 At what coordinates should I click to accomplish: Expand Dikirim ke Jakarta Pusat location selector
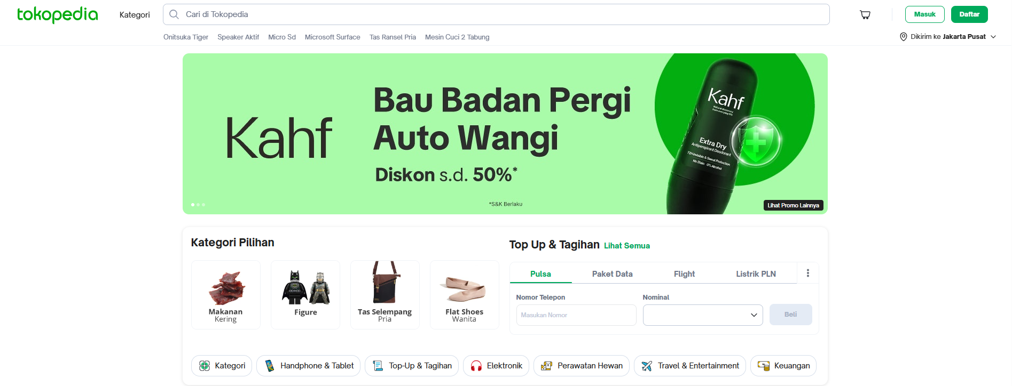(x=948, y=37)
